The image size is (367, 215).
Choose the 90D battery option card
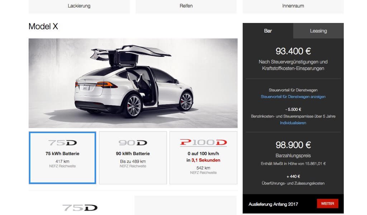[133, 158]
